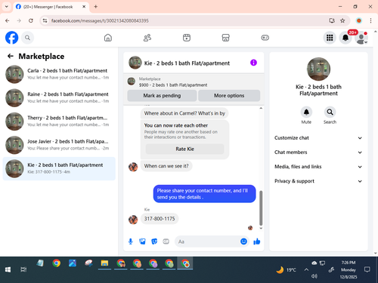Click the Rate Kie button
The height and width of the screenshot is (283, 378).
pos(184,149)
